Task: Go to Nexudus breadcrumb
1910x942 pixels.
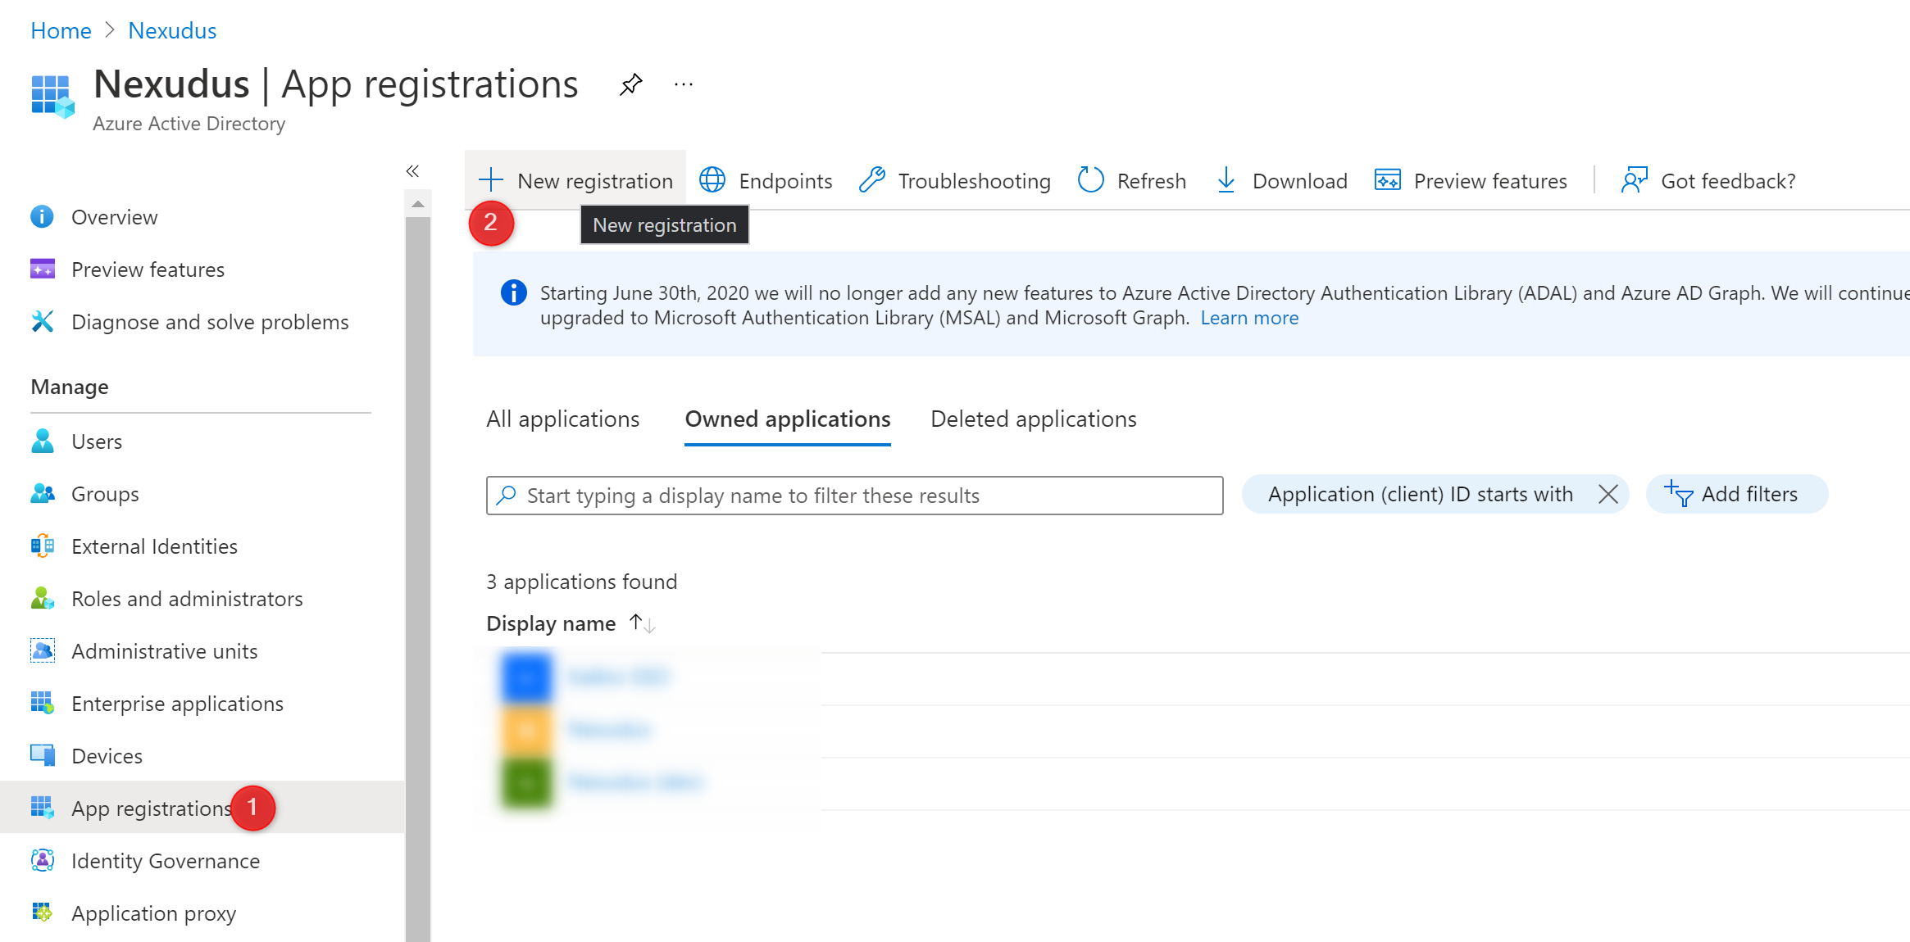Action: tap(172, 30)
